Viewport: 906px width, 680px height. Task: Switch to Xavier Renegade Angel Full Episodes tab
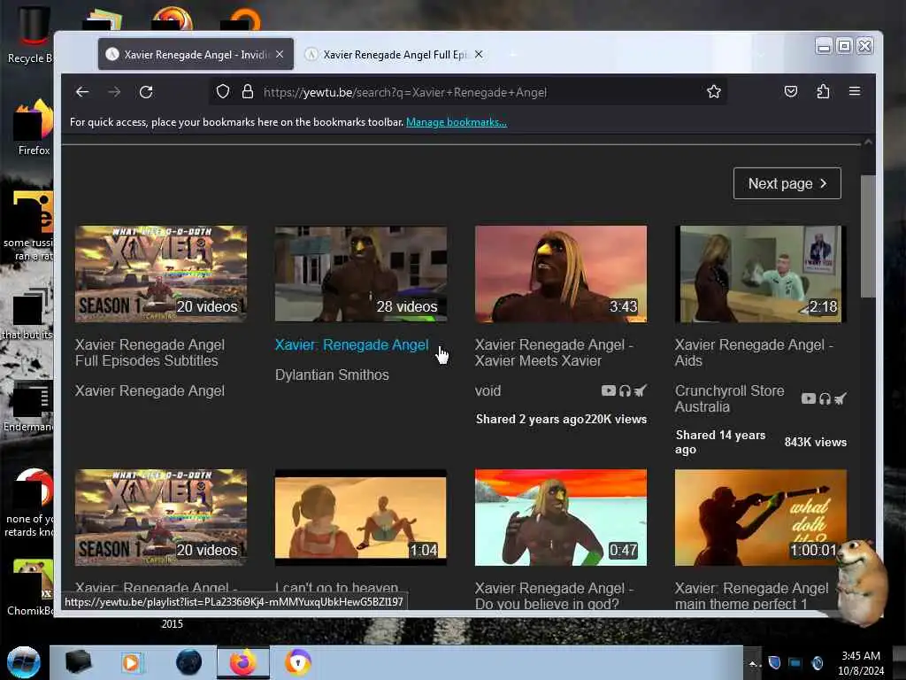(395, 54)
